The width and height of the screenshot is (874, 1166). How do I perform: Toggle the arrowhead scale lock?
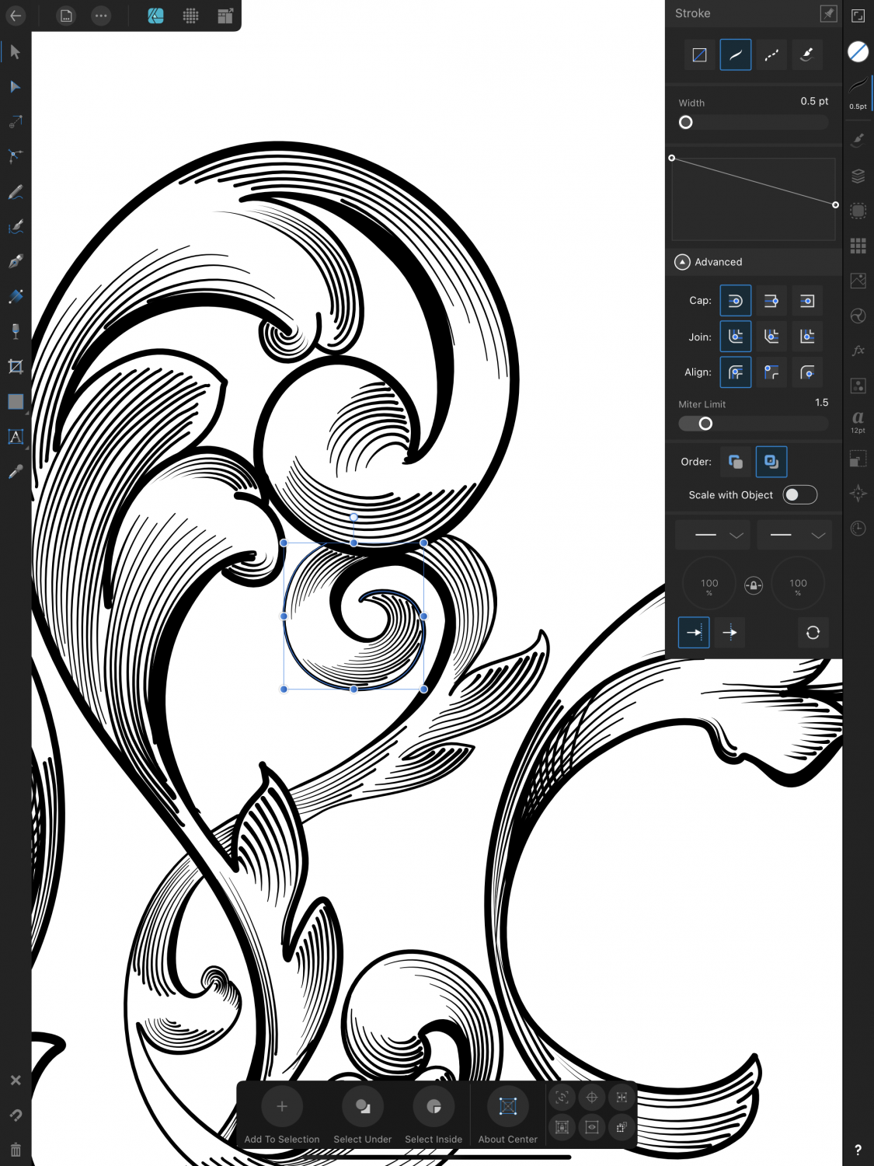pyautogui.click(x=753, y=585)
